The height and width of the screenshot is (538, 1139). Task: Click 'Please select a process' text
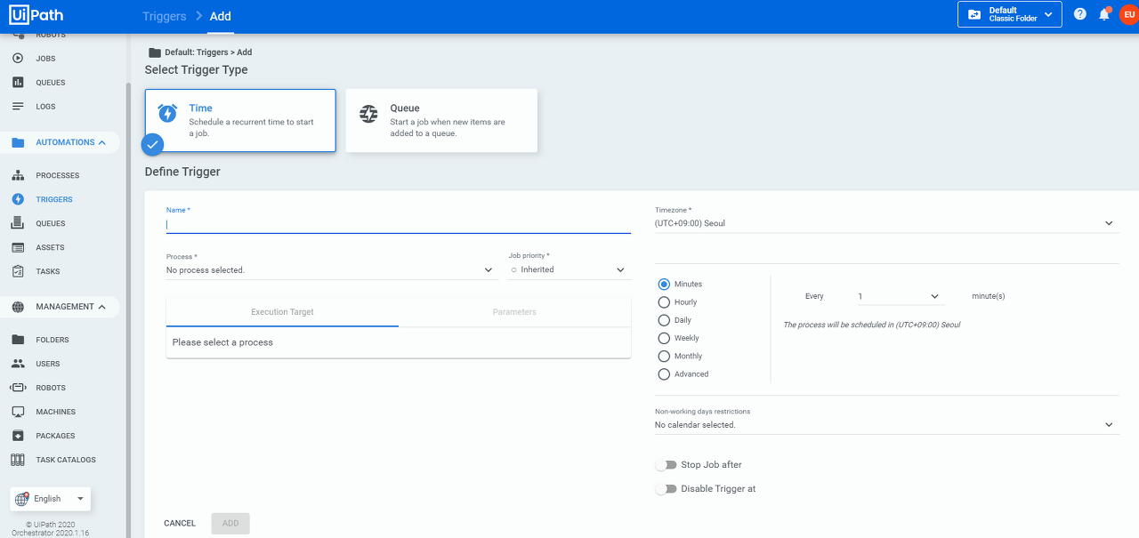pos(222,342)
